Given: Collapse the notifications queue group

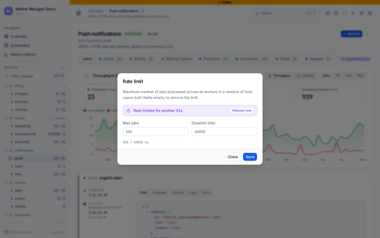Looking at the screenshot, I should click(6, 150).
